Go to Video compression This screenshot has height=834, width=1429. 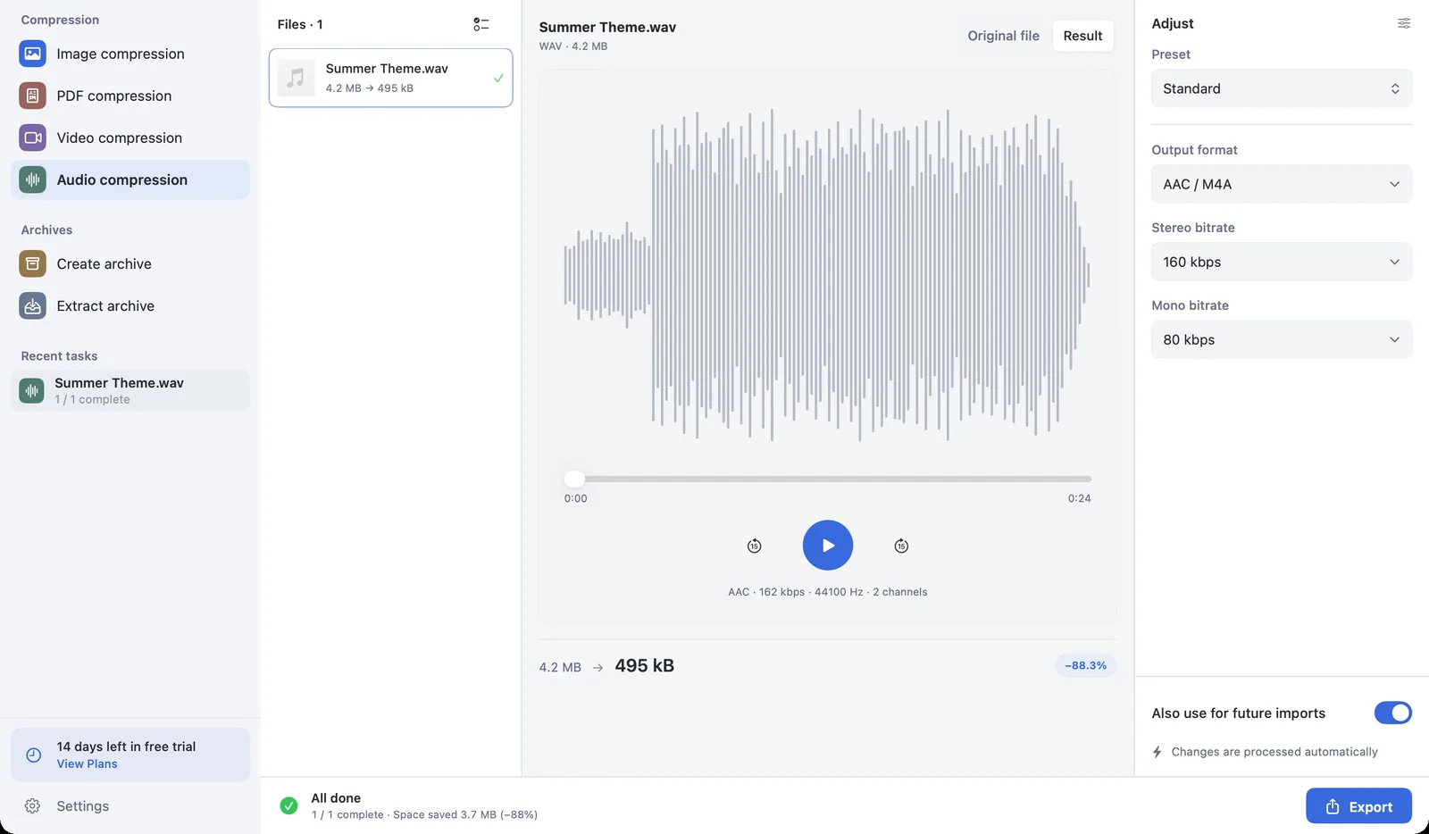(130, 138)
